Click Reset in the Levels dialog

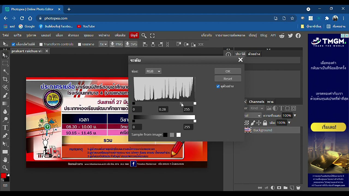pos(228,79)
